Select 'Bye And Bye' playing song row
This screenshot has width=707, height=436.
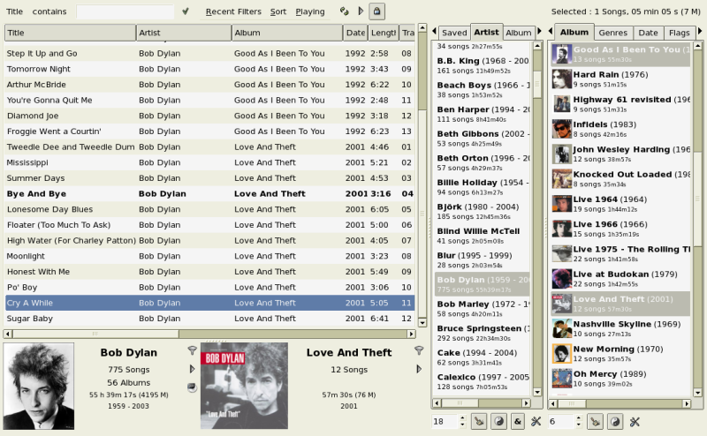[209, 193]
